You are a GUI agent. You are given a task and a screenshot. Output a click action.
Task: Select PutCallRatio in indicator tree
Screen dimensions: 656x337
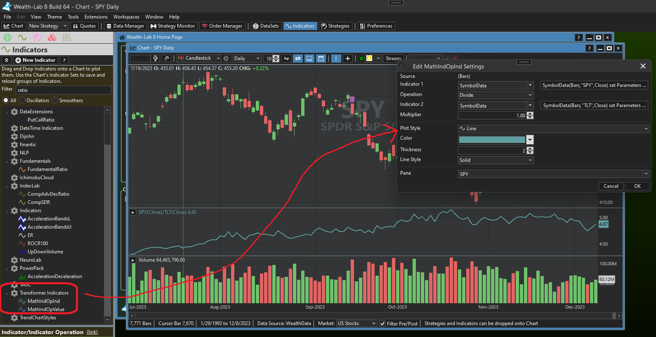pyautogui.click(x=41, y=120)
